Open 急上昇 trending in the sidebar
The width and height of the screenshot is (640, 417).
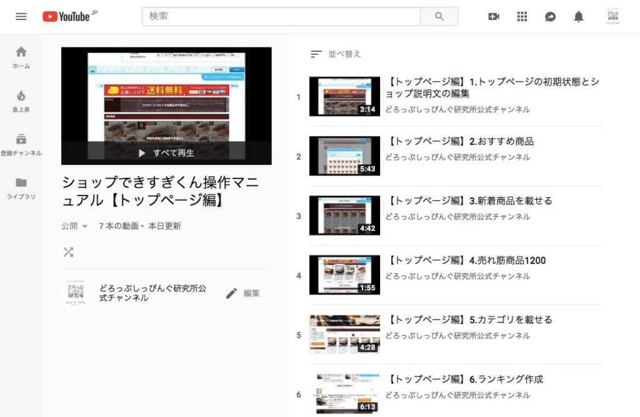(21, 101)
